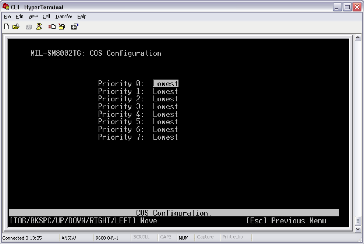The image size is (364, 244).
Task: Click the Priority 6 Lowest value
Action: [x=165, y=129]
